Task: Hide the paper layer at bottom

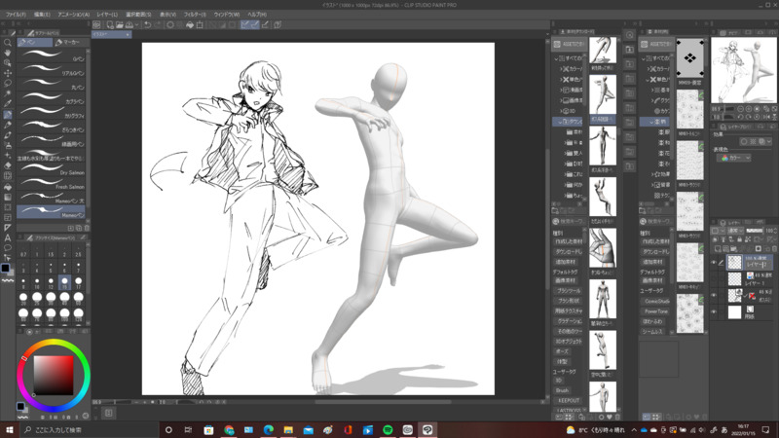Action: click(714, 312)
